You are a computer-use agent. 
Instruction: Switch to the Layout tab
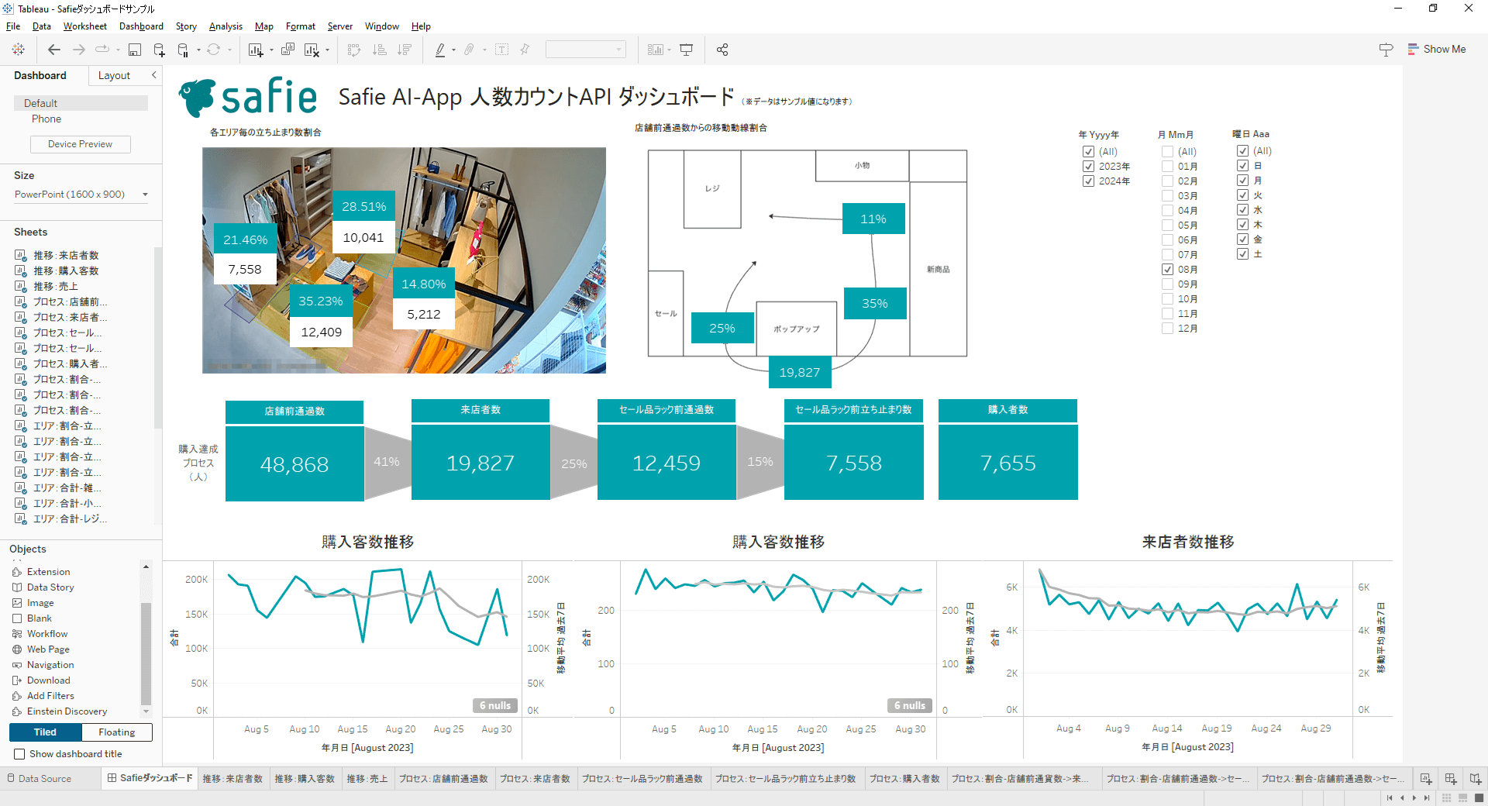(x=114, y=75)
